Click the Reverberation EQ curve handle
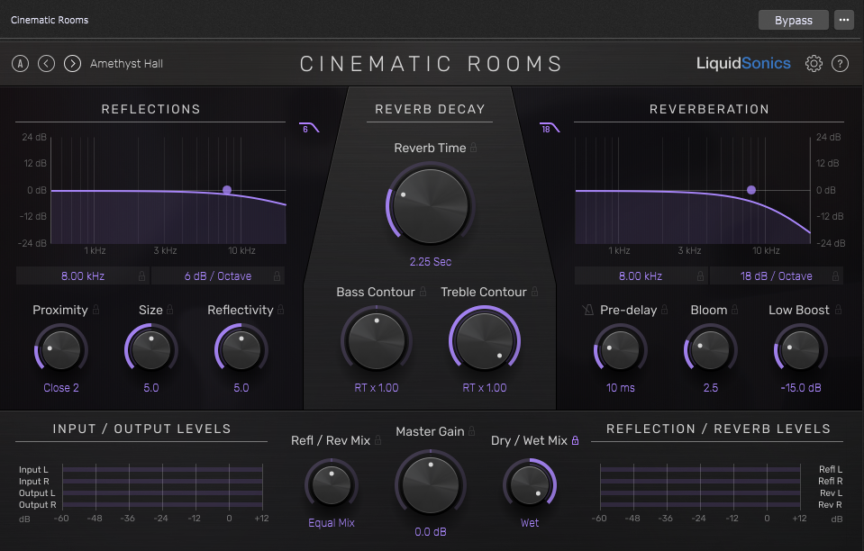 click(x=751, y=190)
